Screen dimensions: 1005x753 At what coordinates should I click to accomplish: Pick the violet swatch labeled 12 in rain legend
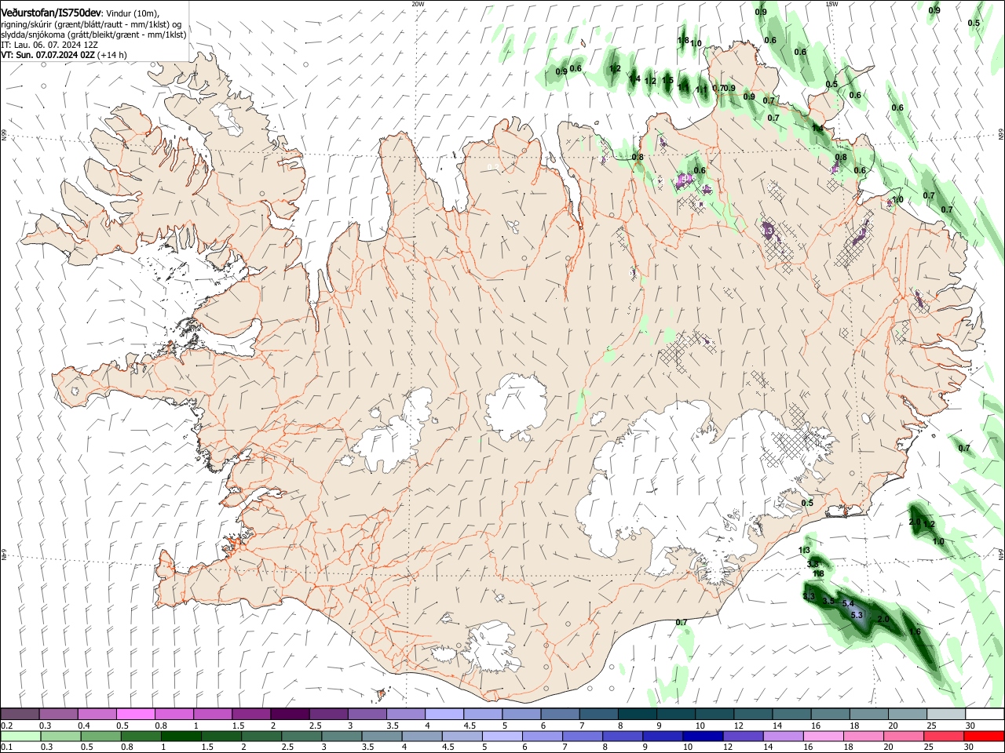click(x=744, y=736)
